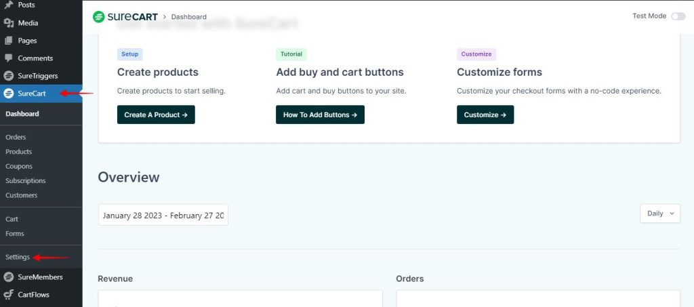This screenshot has height=307, width=694.
Task: Open the Orders submenu item
Action: [16, 138]
